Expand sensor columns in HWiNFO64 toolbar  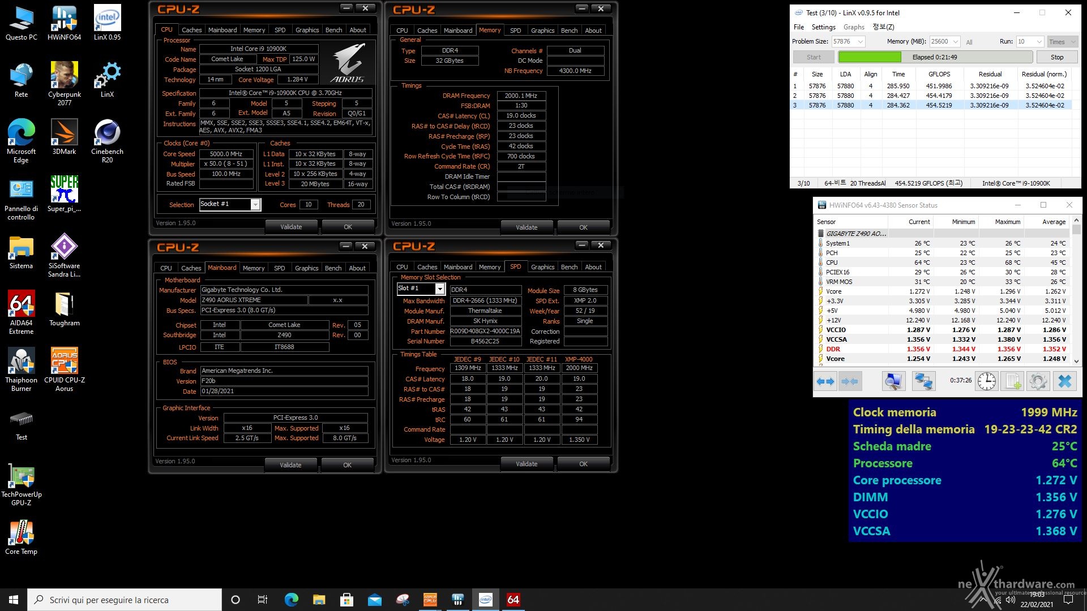pyautogui.click(x=825, y=381)
